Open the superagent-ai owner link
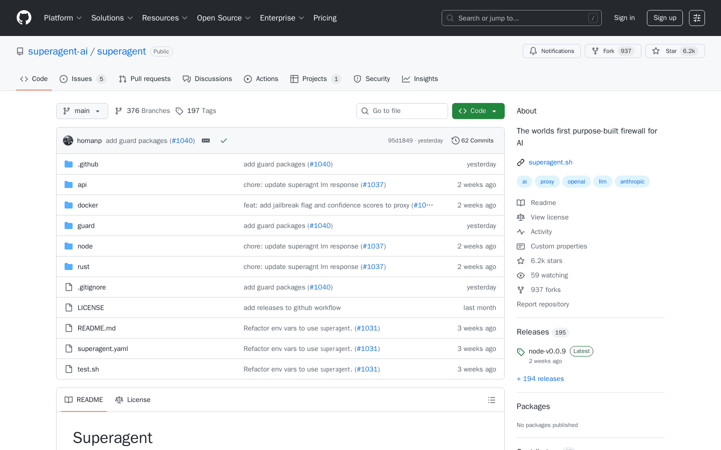This screenshot has width=721, height=450. coord(58,51)
